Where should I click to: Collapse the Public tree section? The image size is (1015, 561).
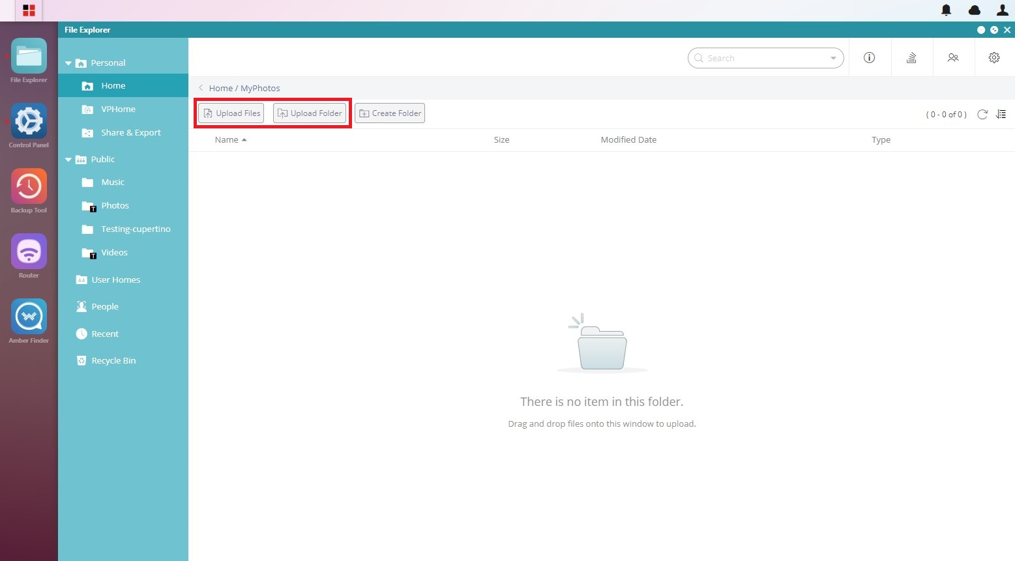click(68, 160)
